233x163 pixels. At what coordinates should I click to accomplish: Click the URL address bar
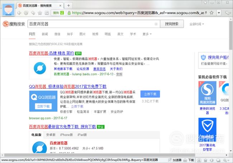(138, 13)
